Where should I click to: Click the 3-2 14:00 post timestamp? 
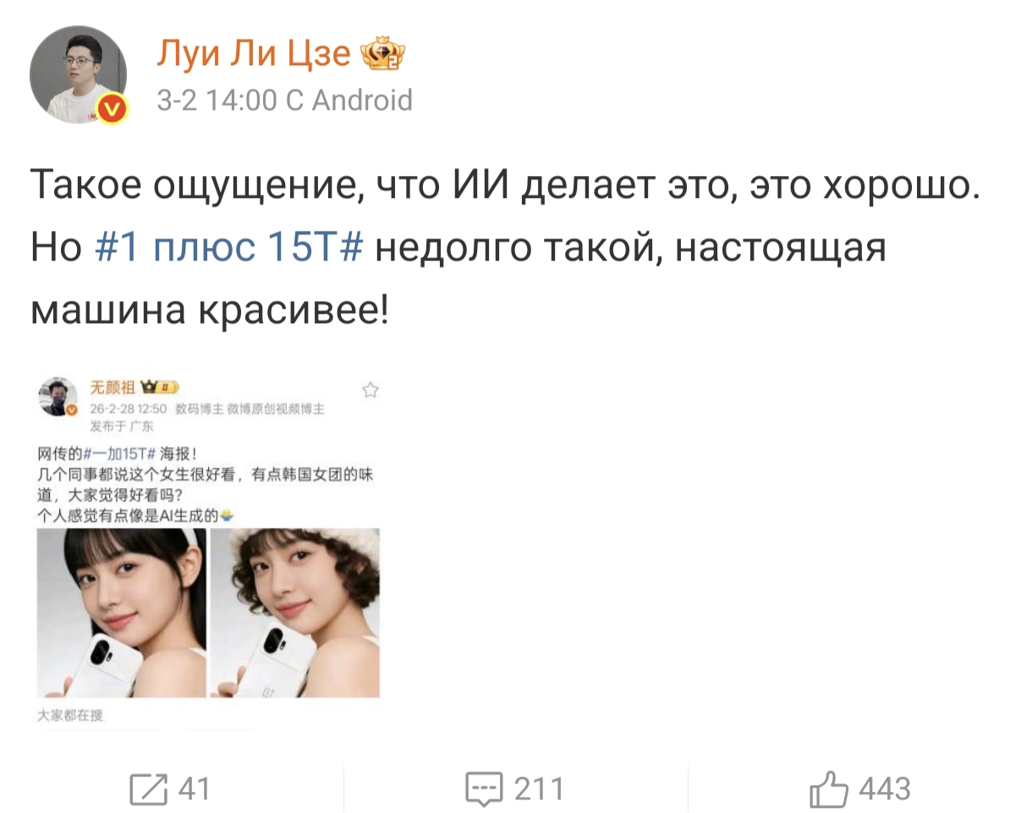click(217, 100)
